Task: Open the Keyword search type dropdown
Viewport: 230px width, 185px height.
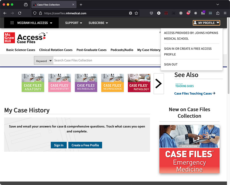Action: click(x=44, y=60)
